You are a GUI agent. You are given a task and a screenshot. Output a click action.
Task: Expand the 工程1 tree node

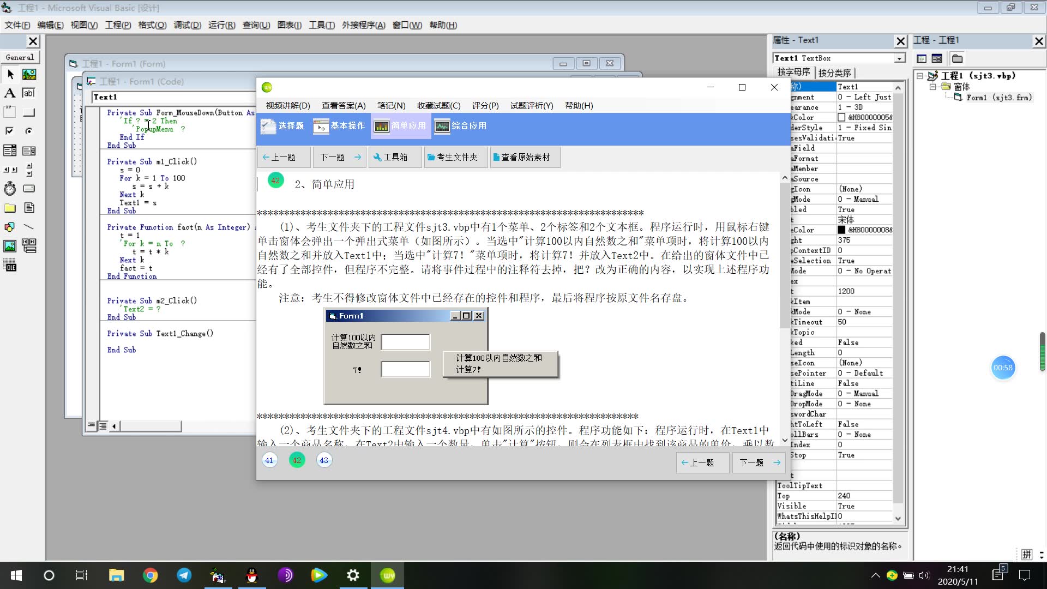click(x=922, y=75)
